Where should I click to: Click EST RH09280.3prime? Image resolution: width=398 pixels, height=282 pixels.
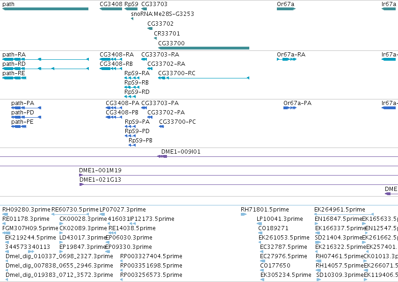5,214
